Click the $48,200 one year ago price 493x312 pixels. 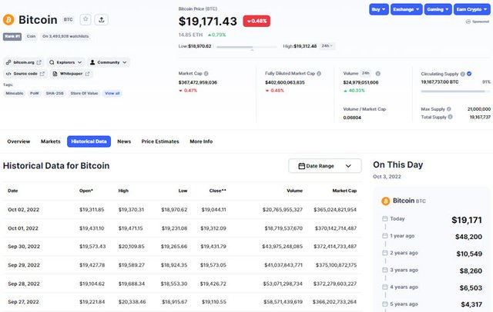pos(468,237)
